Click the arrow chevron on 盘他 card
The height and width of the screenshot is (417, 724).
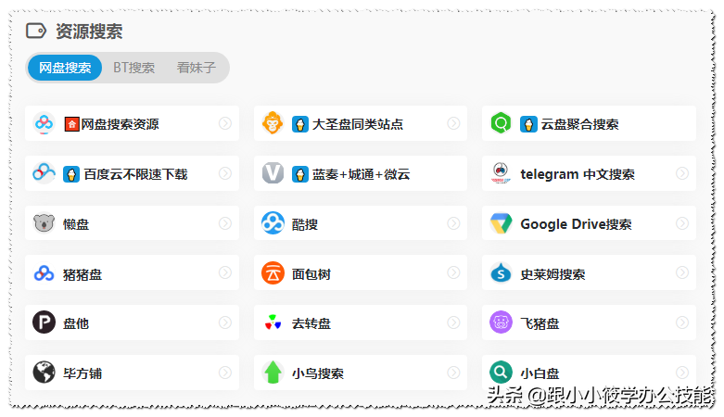[x=225, y=322]
